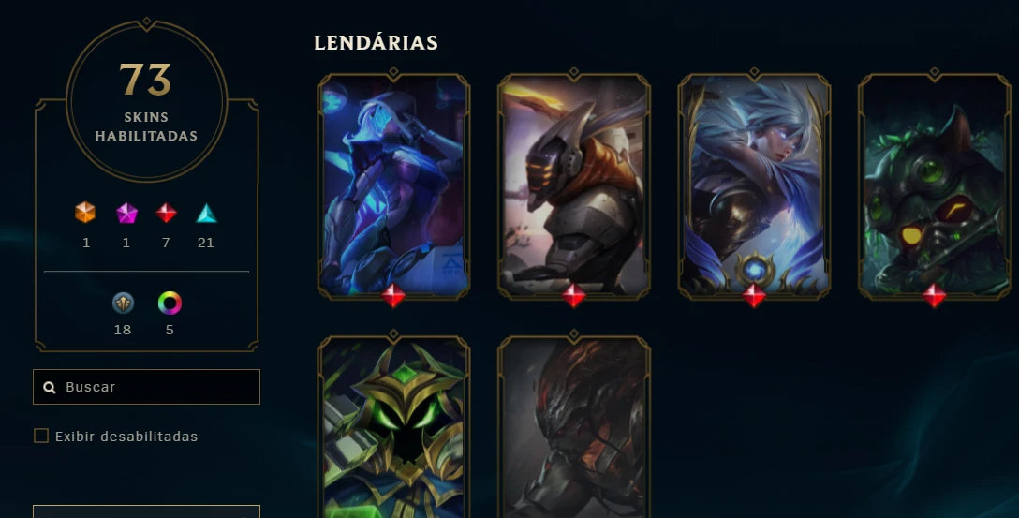This screenshot has height=518, width=1019.
Task: Click the teal Epic tier gem icon
Action: pos(206,213)
